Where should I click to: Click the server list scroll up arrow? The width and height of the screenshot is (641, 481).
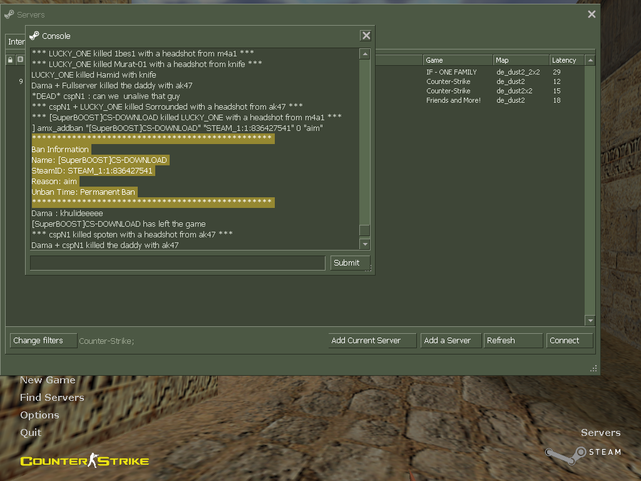(x=590, y=60)
